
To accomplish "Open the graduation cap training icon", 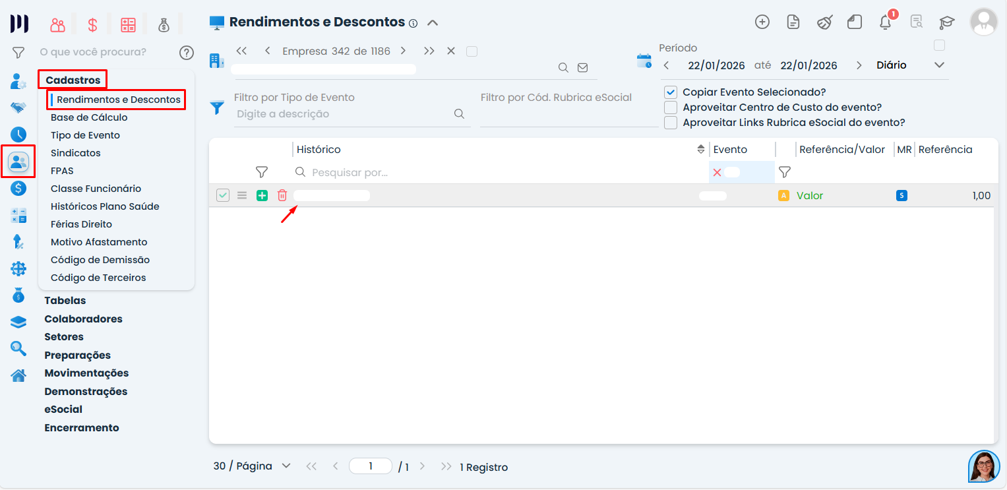I will (947, 22).
